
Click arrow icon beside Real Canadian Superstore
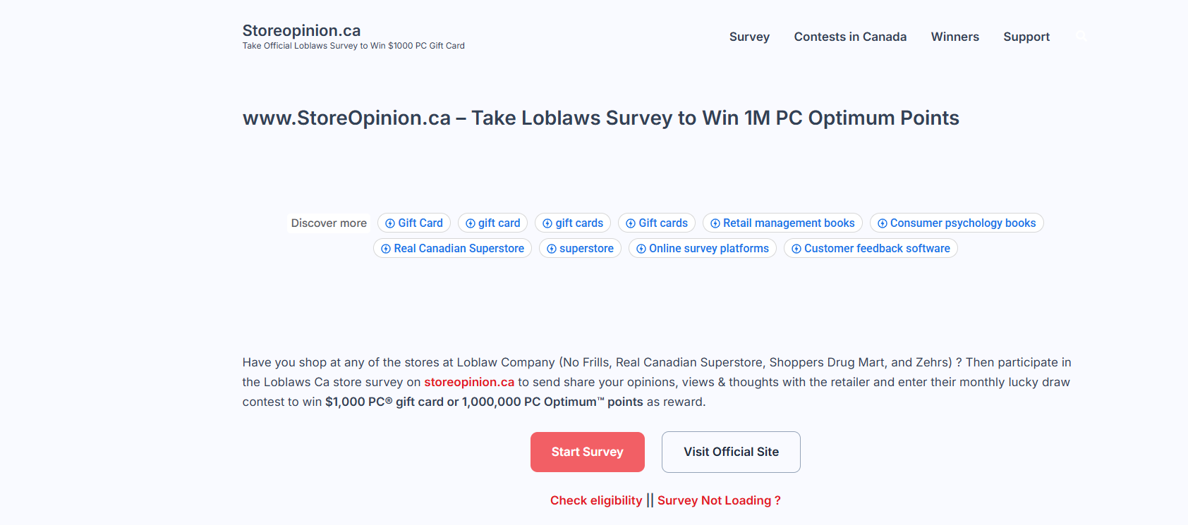(x=386, y=249)
